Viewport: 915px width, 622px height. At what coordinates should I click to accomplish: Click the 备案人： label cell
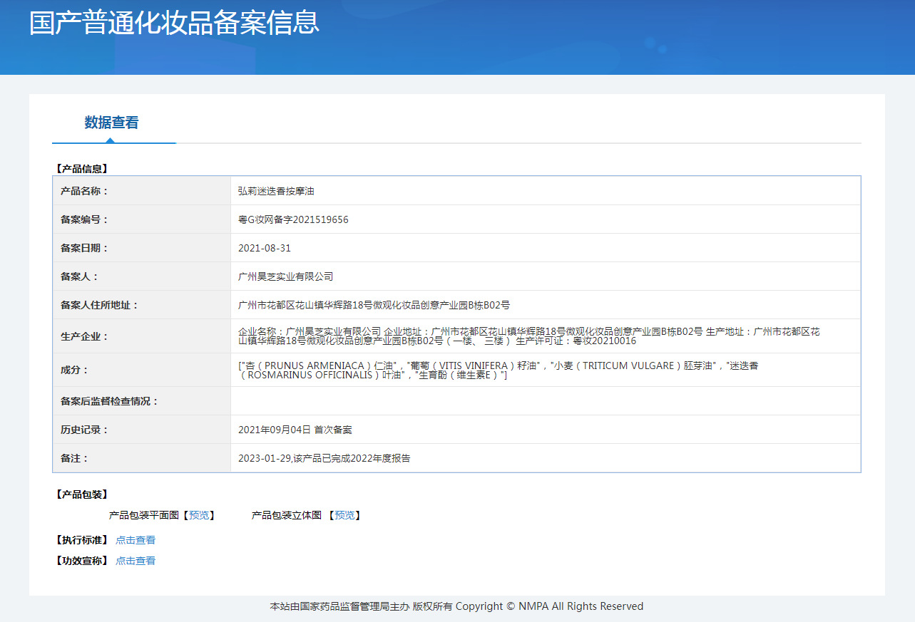point(142,276)
